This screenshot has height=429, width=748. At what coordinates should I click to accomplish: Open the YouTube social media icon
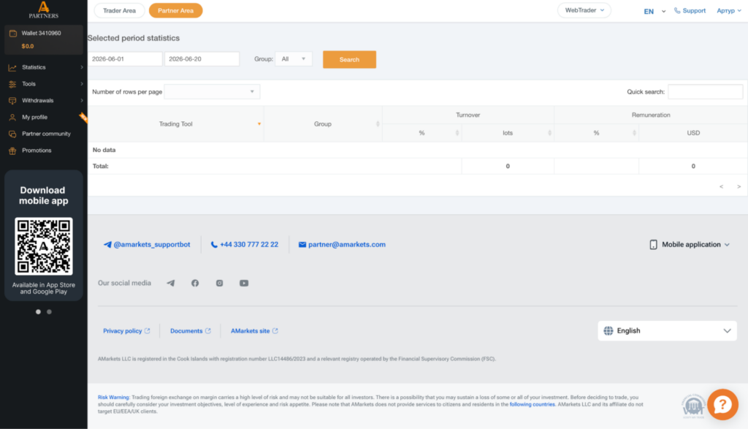(244, 283)
